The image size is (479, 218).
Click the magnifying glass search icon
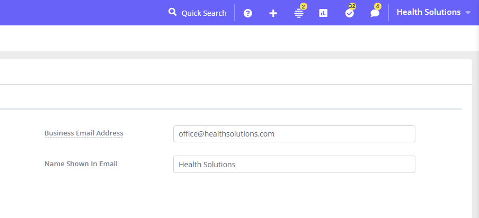click(172, 12)
